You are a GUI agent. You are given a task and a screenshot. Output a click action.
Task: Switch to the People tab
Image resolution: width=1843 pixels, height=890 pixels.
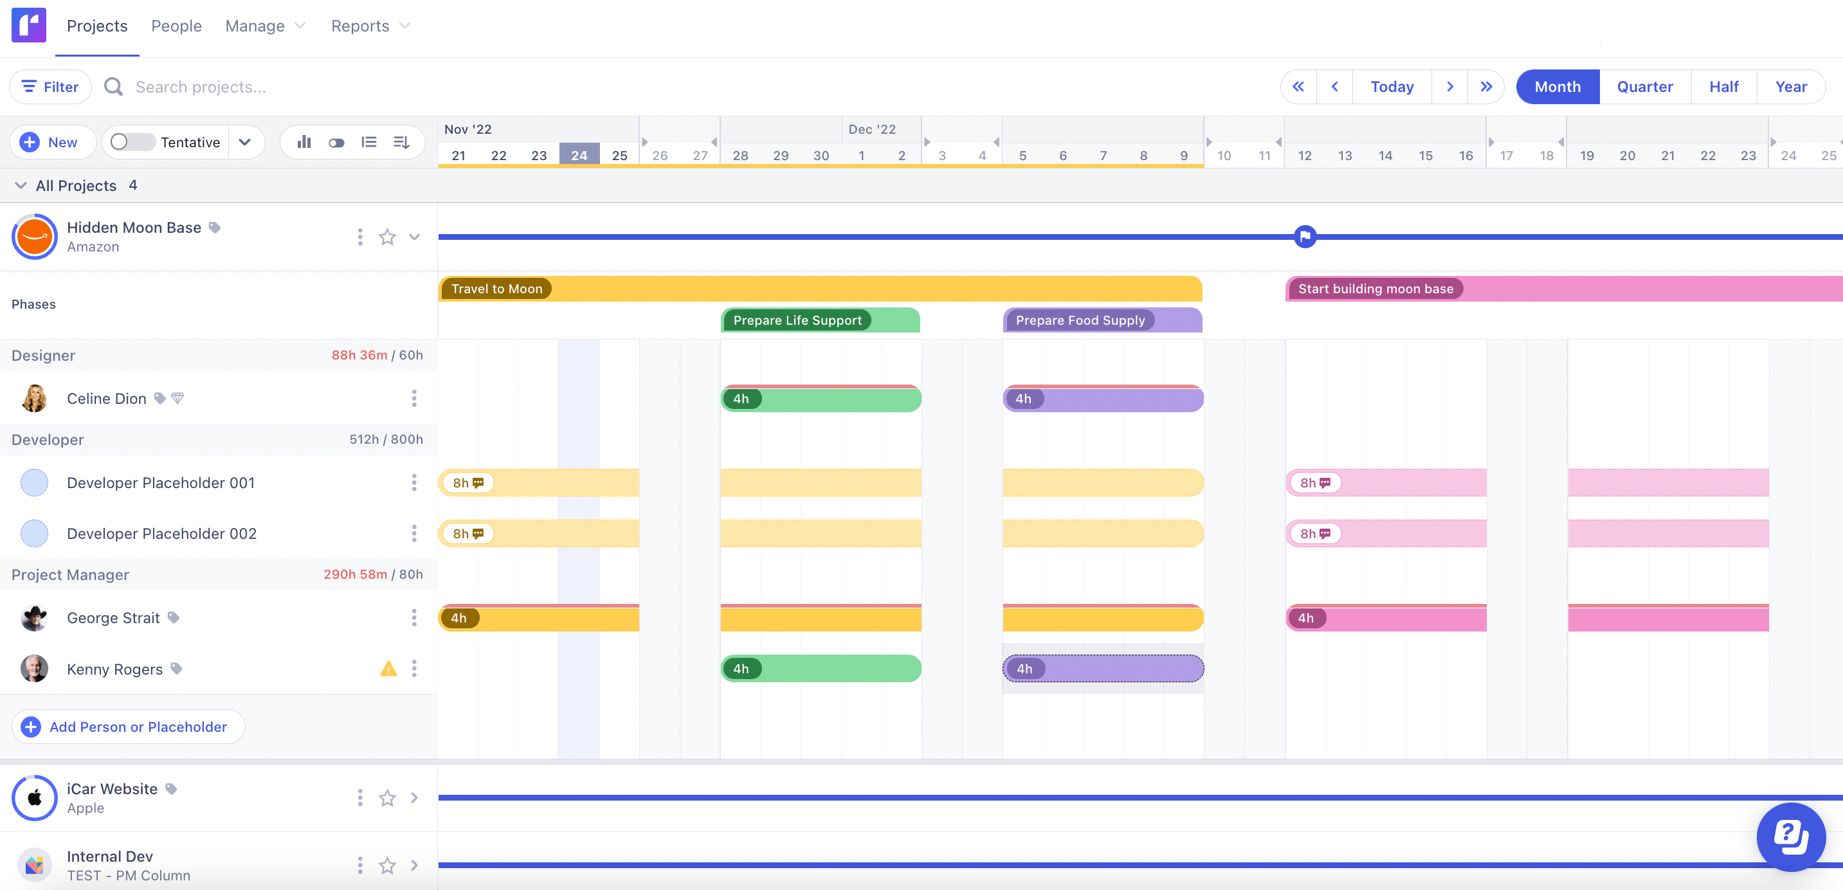pyautogui.click(x=176, y=26)
